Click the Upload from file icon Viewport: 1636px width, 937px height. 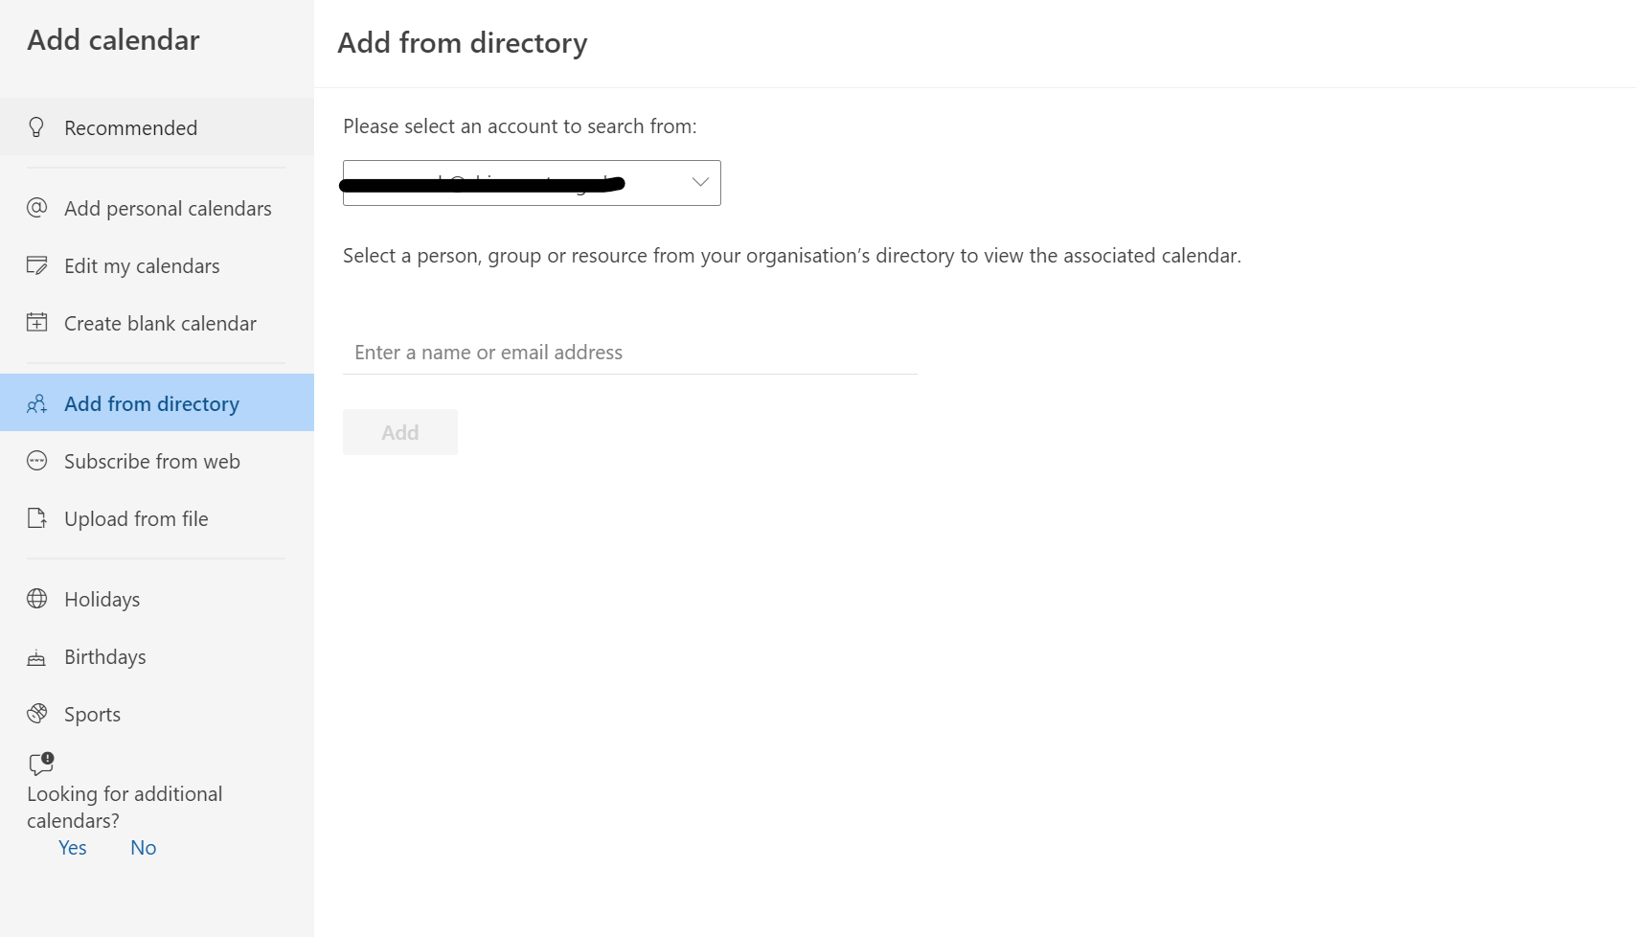point(36,518)
